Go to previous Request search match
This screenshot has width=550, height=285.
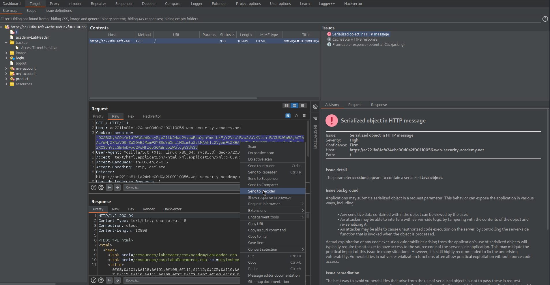pos(109,188)
